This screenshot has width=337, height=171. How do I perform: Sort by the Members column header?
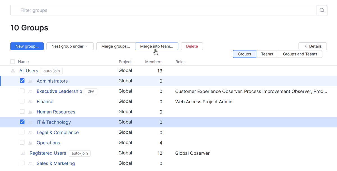[154, 62]
